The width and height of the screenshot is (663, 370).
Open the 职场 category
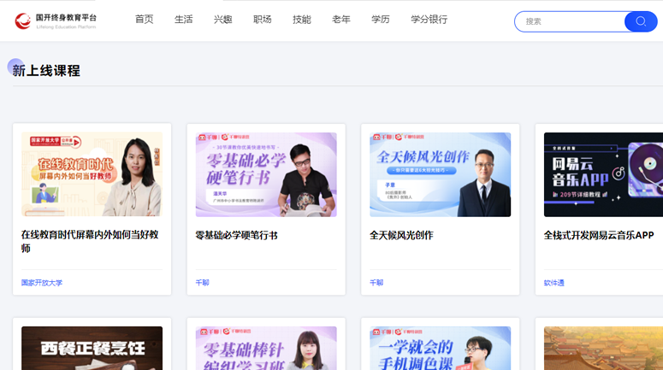(262, 20)
